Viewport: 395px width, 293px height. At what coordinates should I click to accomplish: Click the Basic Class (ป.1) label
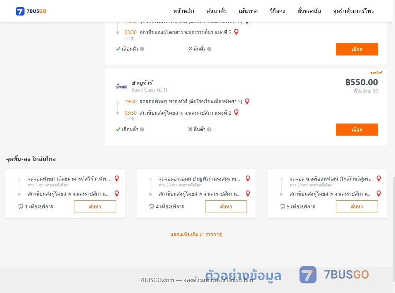click(x=149, y=90)
